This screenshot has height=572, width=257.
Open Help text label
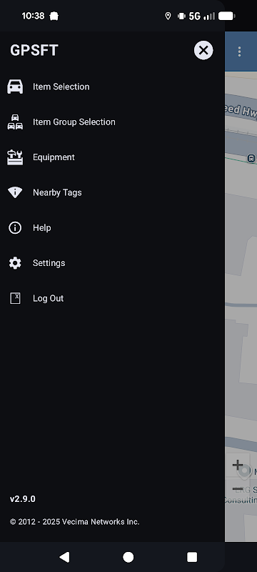[42, 227]
